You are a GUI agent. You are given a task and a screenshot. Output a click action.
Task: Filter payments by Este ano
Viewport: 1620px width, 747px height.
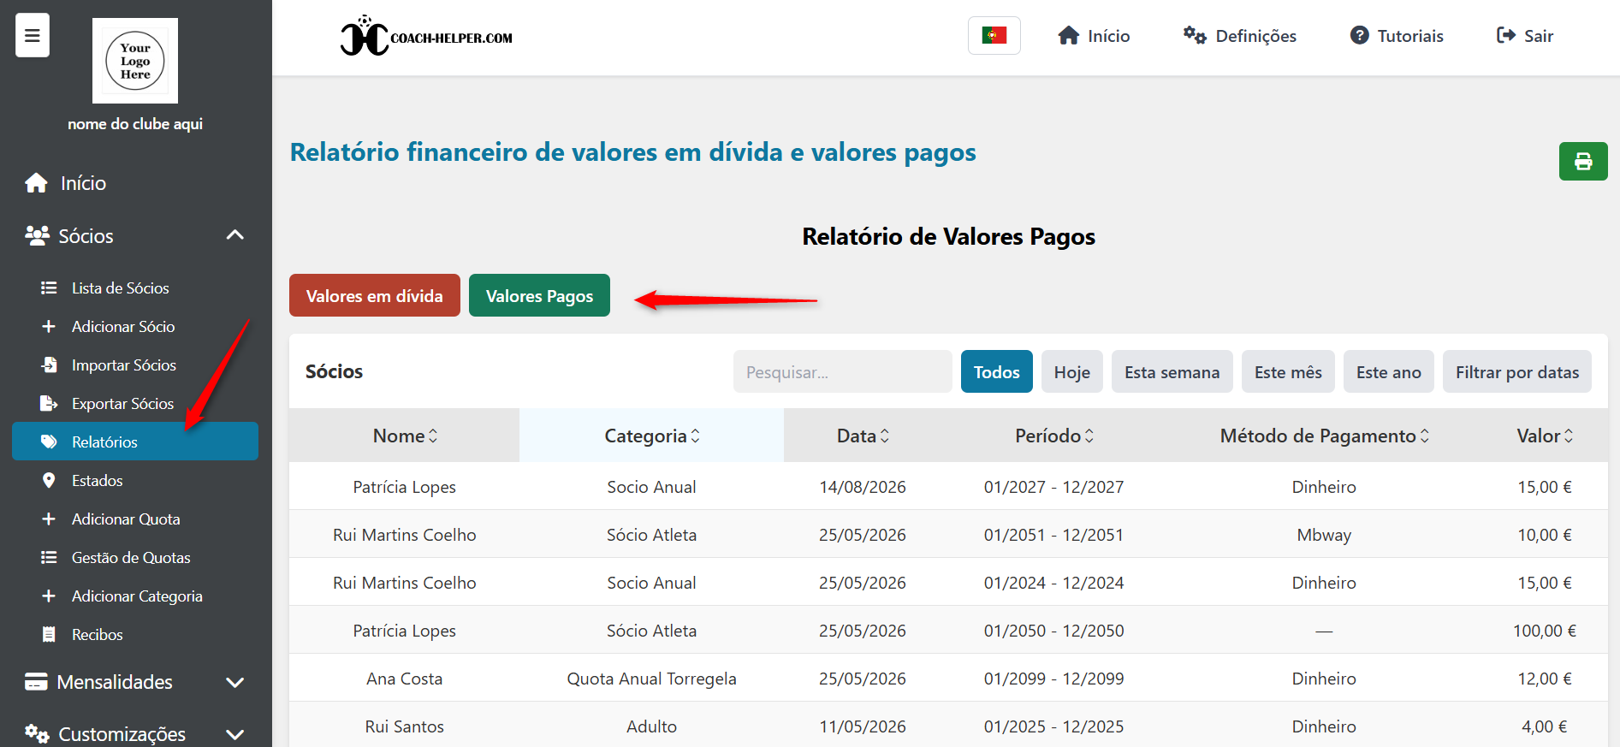click(1389, 371)
